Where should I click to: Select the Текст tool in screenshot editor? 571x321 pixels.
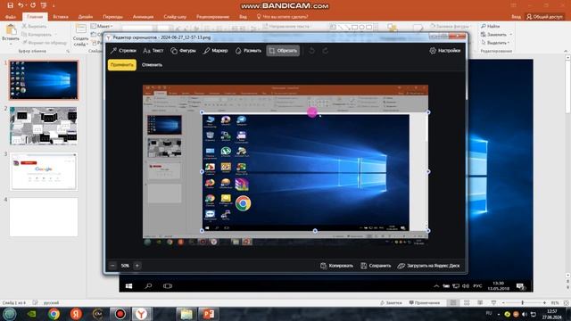[153, 51]
